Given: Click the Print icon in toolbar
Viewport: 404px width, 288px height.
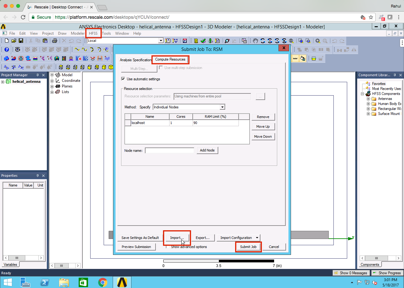Looking at the screenshot, I should 55,41.
